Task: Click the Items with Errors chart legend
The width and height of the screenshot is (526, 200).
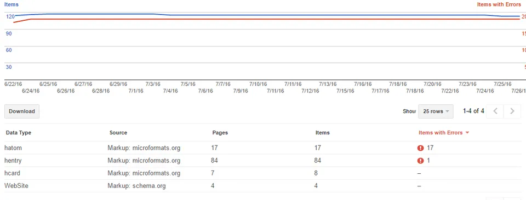Action: pyautogui.click(x=499, y=5)
